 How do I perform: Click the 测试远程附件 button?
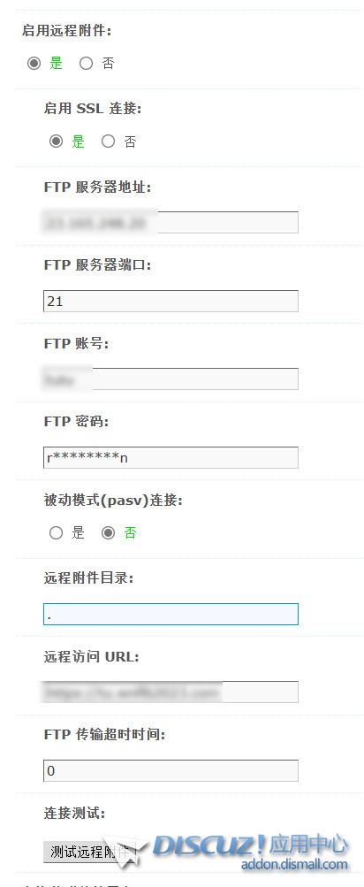tap(89, 852)
